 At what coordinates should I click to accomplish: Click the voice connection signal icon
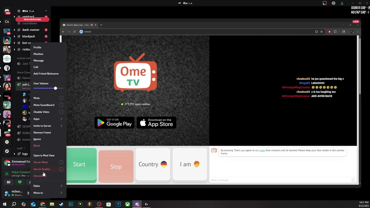pyautogui.click(x=7, y=174)
